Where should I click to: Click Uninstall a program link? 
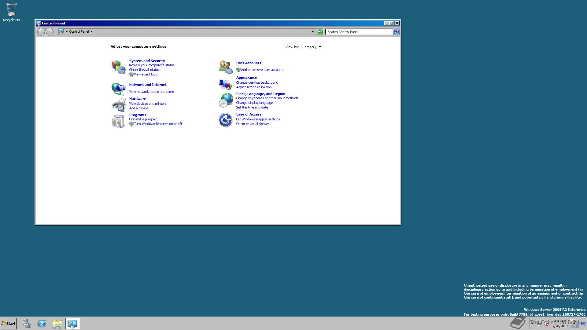coord(143,119)
